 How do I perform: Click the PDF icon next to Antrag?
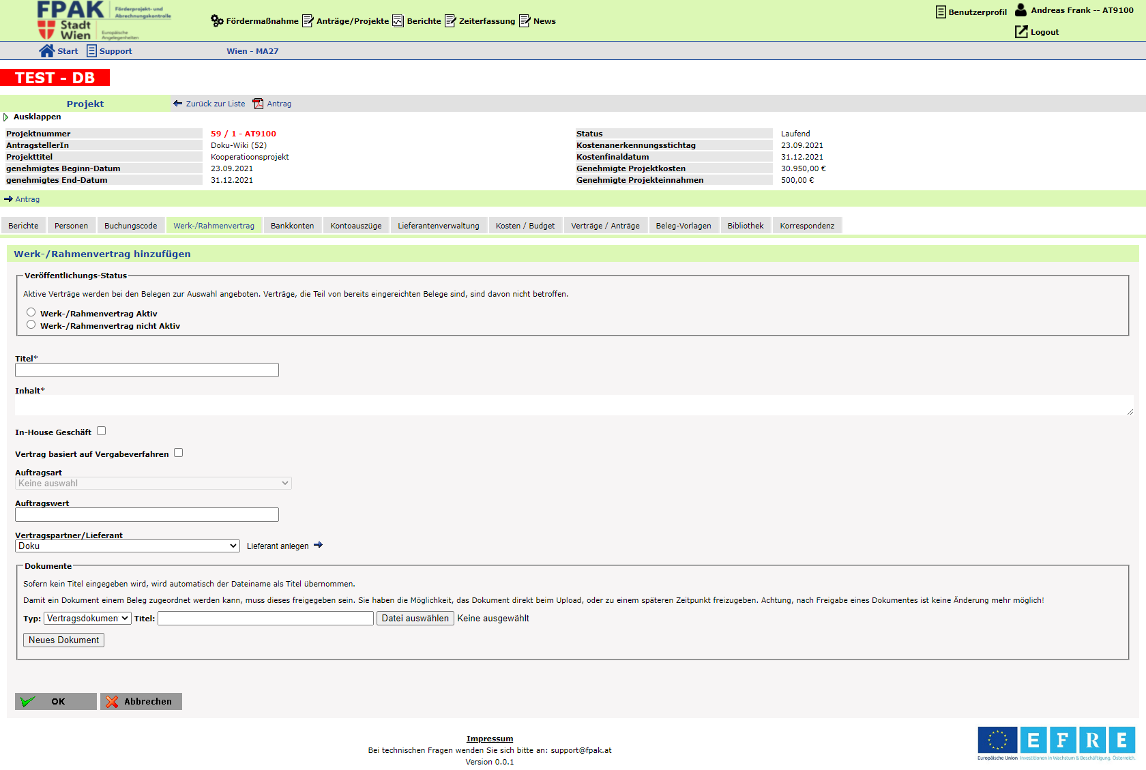(258, 104)
